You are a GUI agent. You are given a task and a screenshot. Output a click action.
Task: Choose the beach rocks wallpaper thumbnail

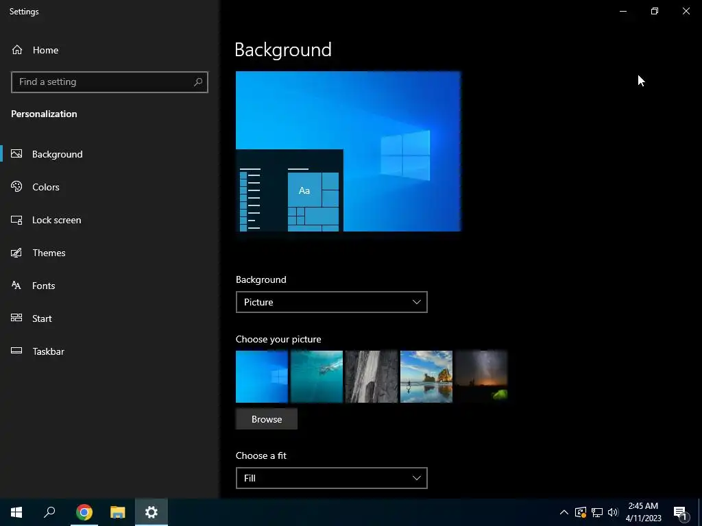pyautogui.click(x=426, y=377)
